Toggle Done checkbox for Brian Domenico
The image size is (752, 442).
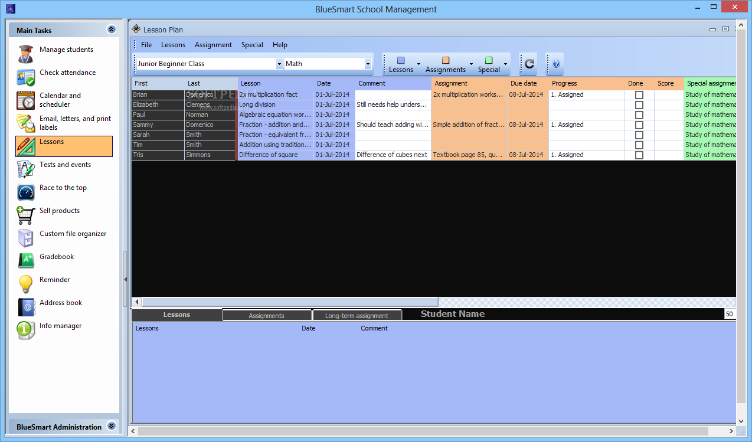tap(639, 95)
